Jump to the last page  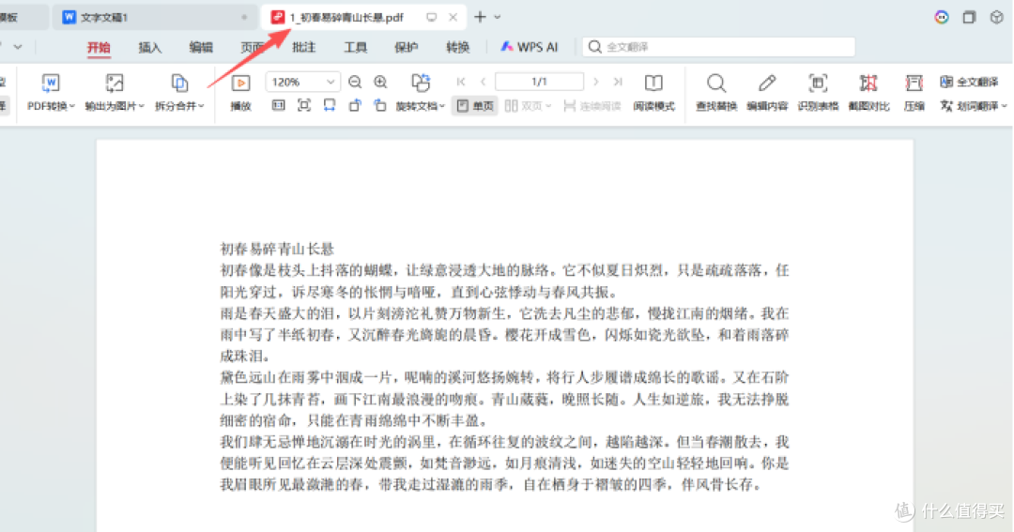coord(618,82)
